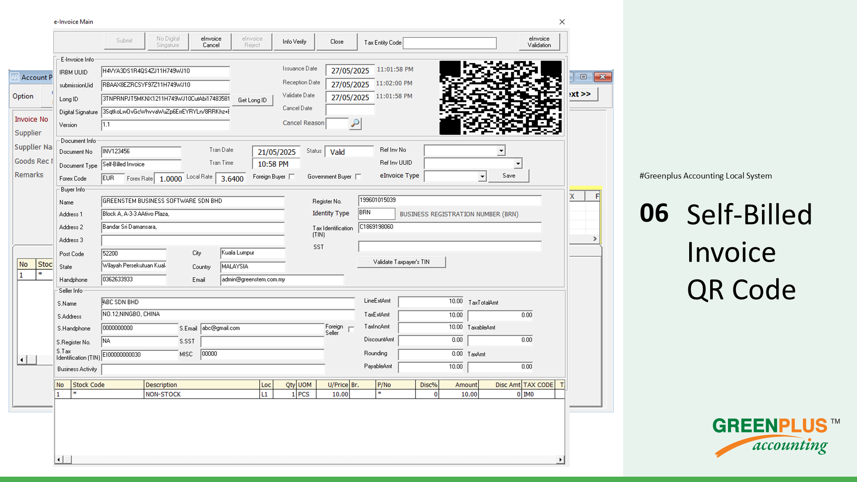The height and width of the screenshot is (482, 857).
Task: Click Validate Taxpayer's TIN button
Action: coord(401,262)
